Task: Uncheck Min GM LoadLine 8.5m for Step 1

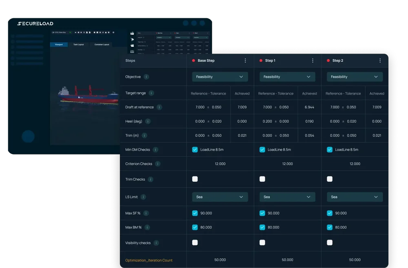Action: [x=262, y=150]
